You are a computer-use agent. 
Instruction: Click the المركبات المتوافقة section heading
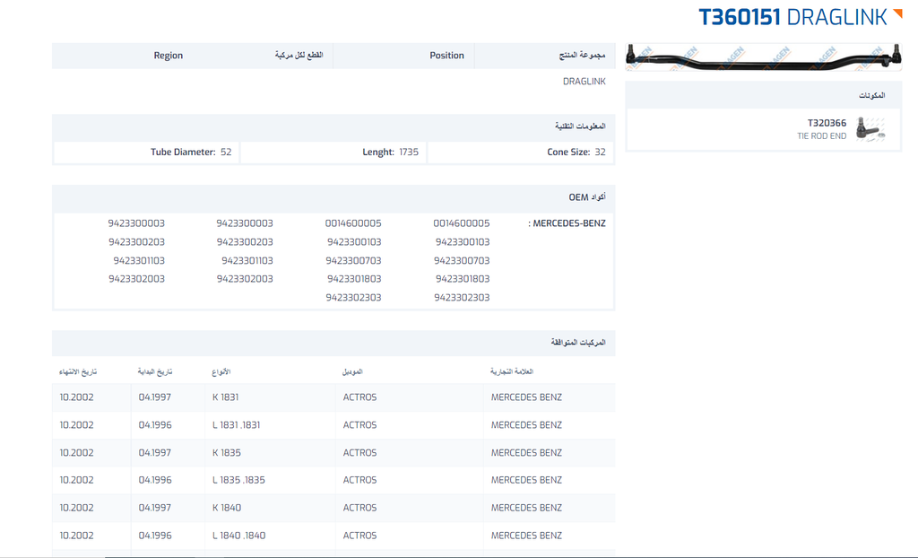tap(578, 343)
